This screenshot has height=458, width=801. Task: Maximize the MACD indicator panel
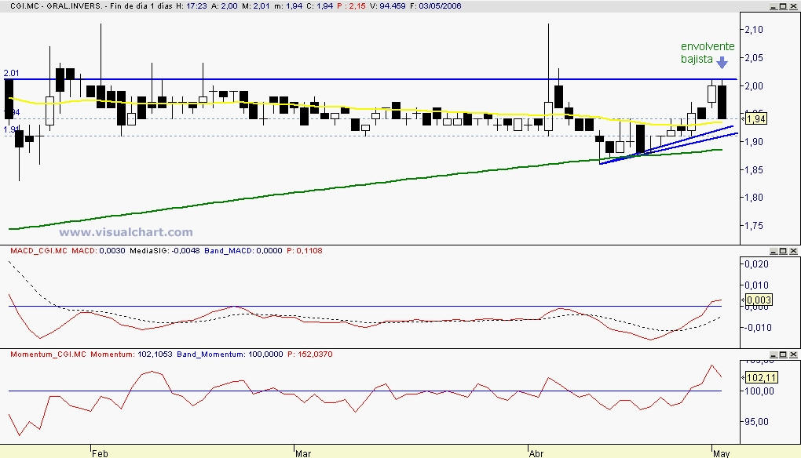(783, 251)
